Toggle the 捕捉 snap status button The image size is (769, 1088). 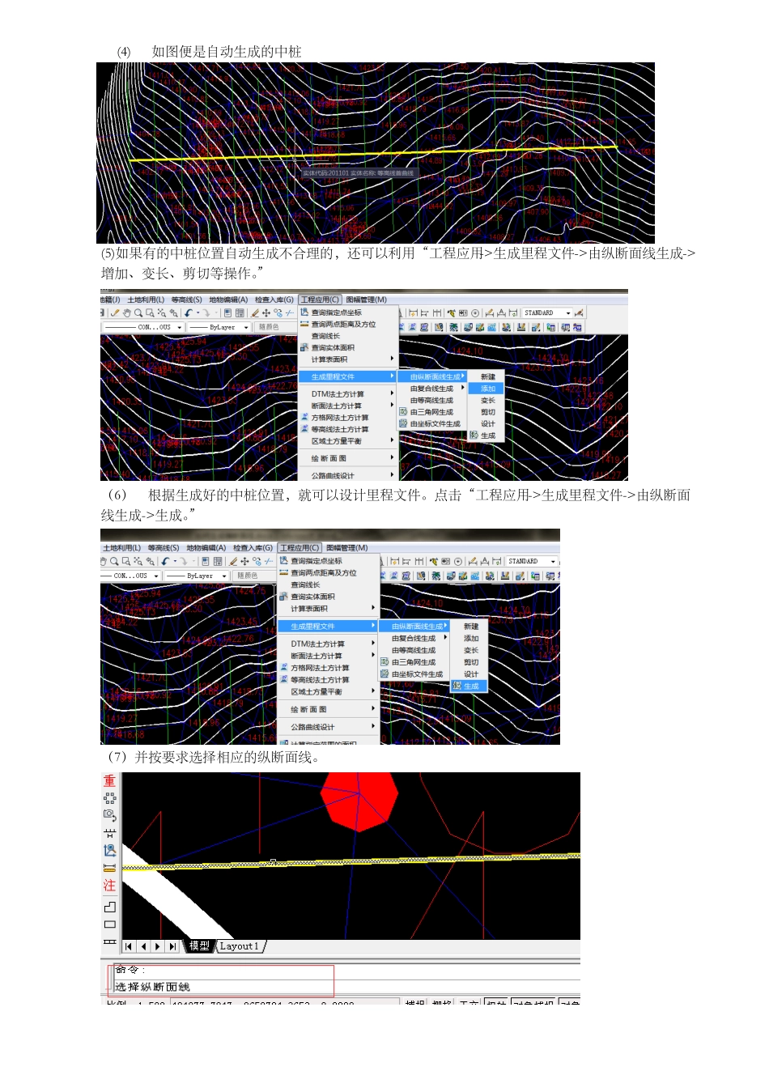[414, 1004]
